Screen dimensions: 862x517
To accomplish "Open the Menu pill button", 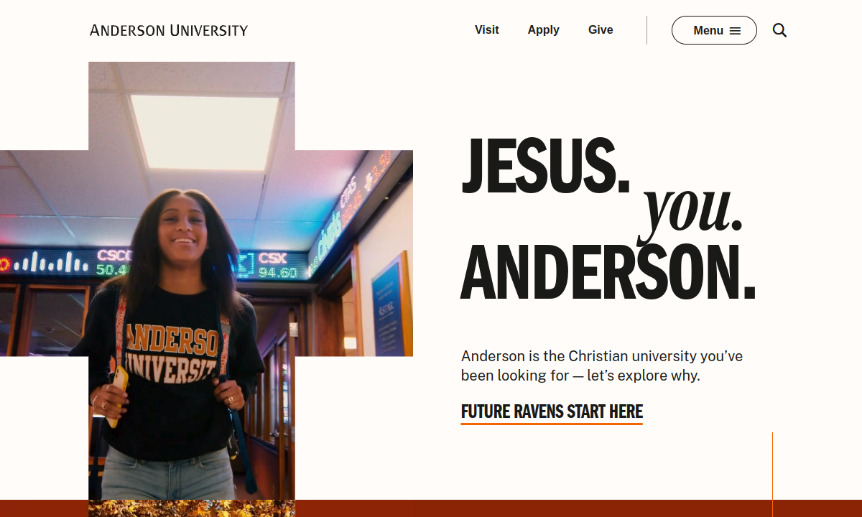I will [714, 30].
